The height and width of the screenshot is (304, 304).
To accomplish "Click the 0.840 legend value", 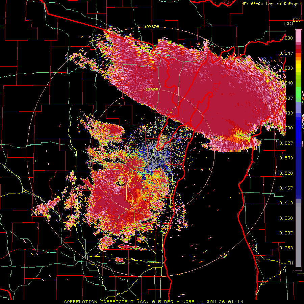I will pos(286,83).
